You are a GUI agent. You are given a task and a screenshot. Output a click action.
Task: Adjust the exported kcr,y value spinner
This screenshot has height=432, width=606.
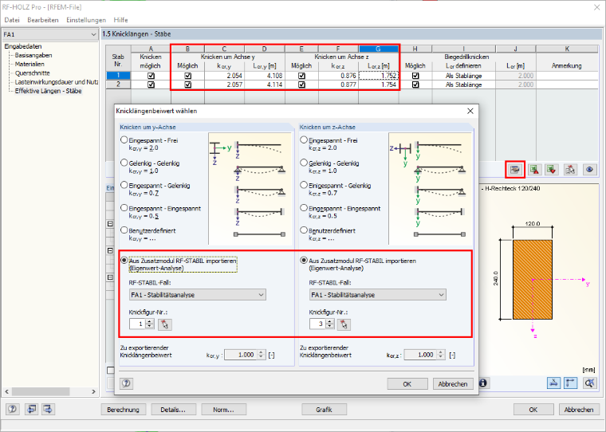click(262, 355)
